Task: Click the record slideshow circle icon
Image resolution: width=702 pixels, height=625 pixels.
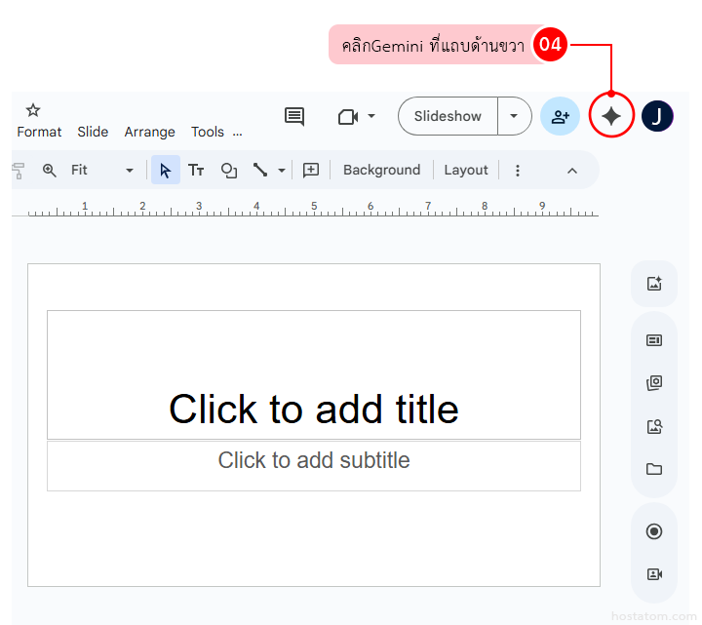Action: [654, 531]
